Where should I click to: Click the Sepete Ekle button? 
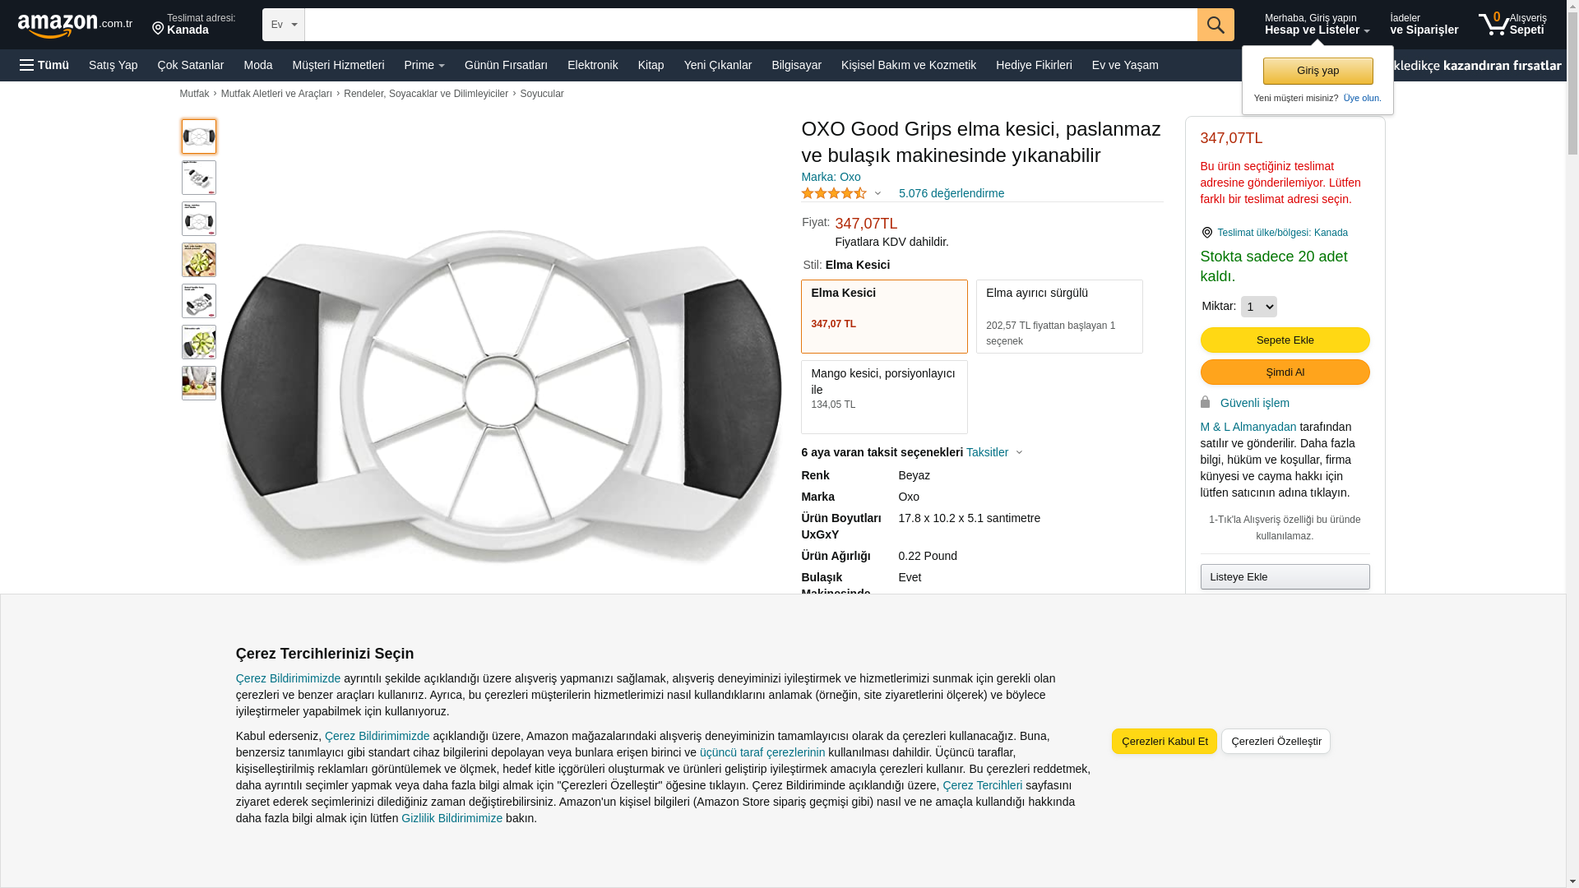click(x=1285, y=340)
